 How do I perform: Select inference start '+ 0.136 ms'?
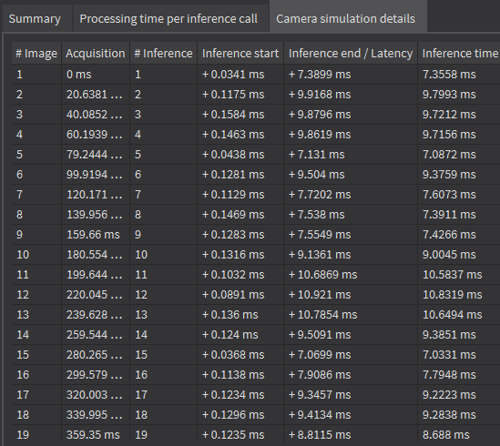pos(240,315)
